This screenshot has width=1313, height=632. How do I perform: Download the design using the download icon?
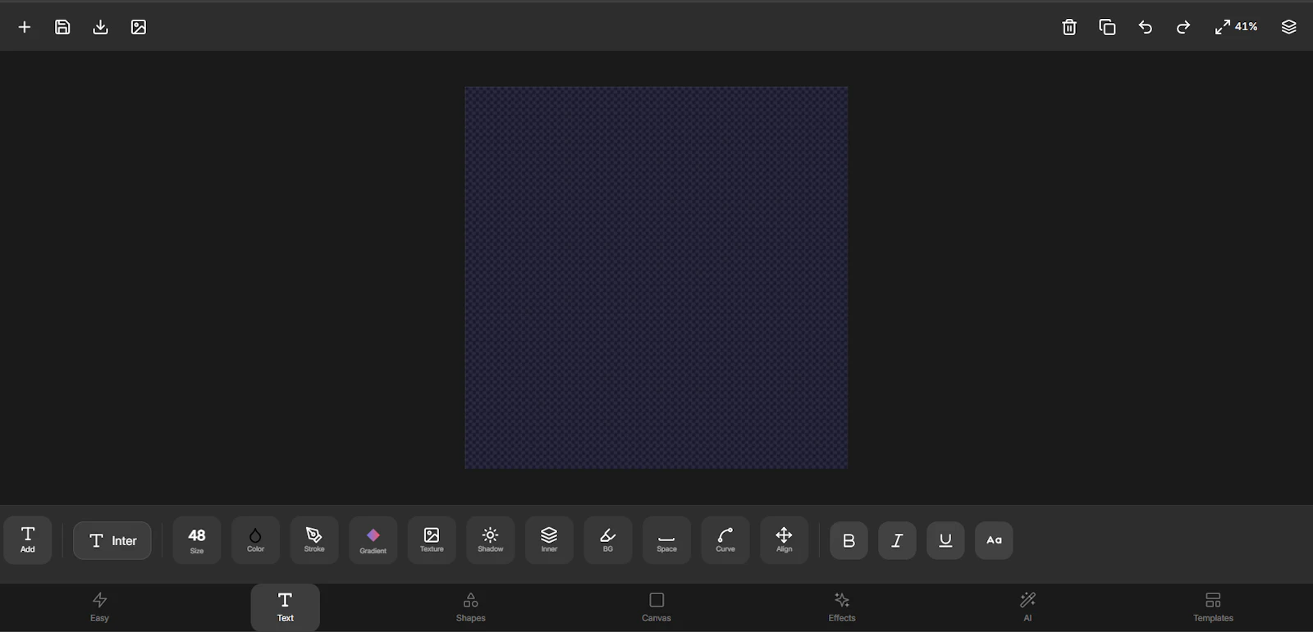pos(100,27)
